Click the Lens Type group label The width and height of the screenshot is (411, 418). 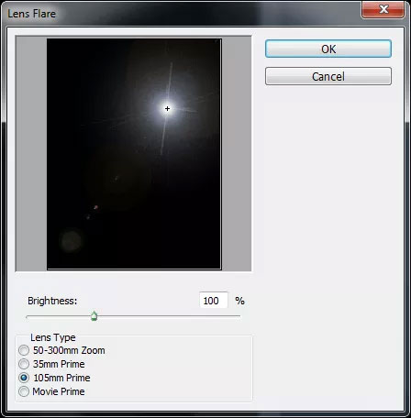click(x=53, y=337)
